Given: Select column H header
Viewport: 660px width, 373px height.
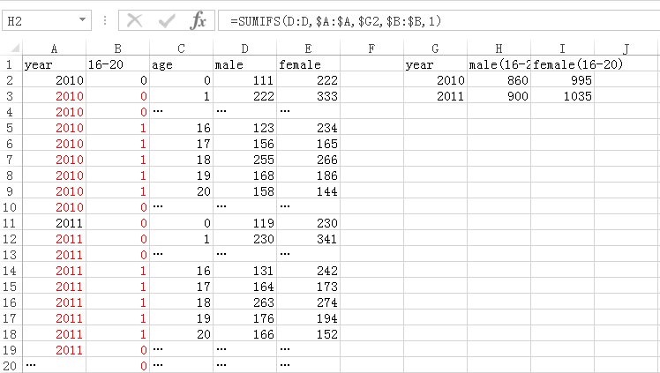Looking at the screenshot, I should point(499,48).
